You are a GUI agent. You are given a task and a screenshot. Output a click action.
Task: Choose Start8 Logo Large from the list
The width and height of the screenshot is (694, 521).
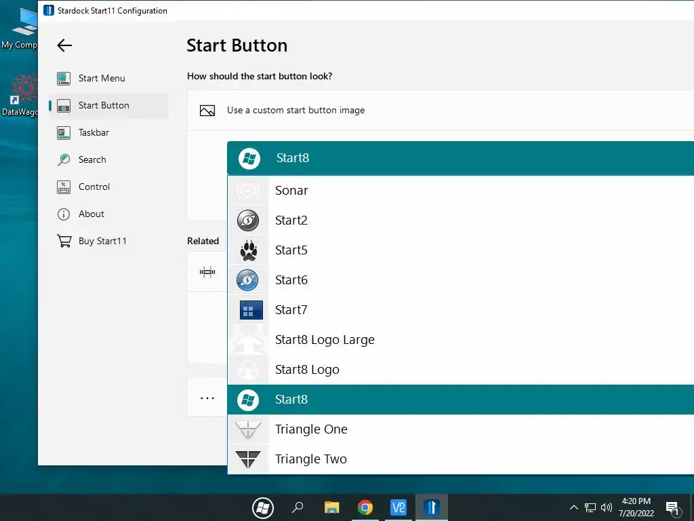point(460,340)
